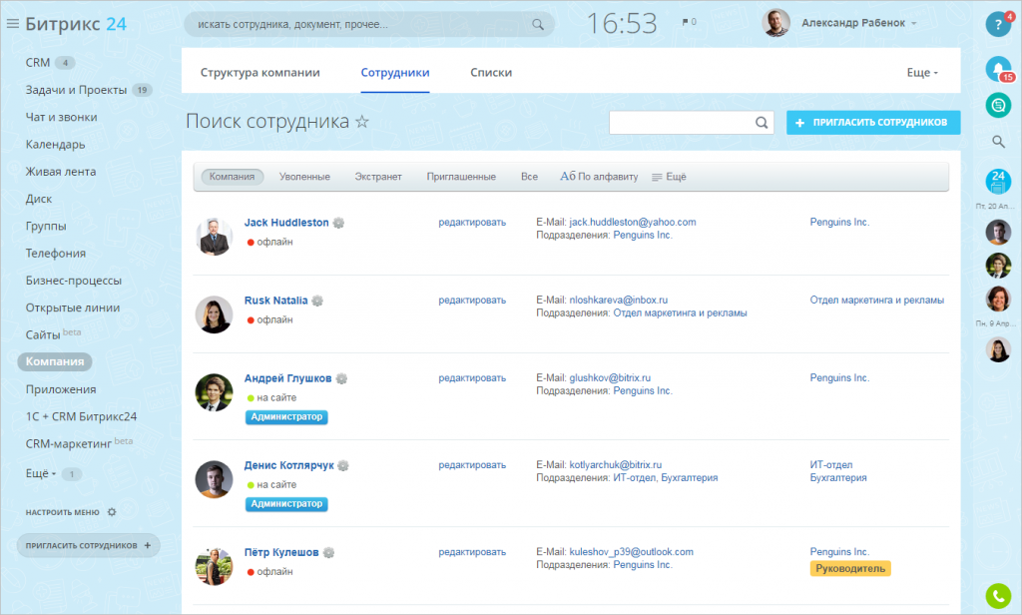Open the gear icon next to Rusk Natalia
Viewport: 1022px width, 615px height.
(317, 301)
